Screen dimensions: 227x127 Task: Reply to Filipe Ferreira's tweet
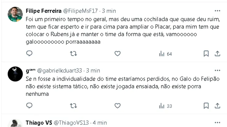click(29, 54)
